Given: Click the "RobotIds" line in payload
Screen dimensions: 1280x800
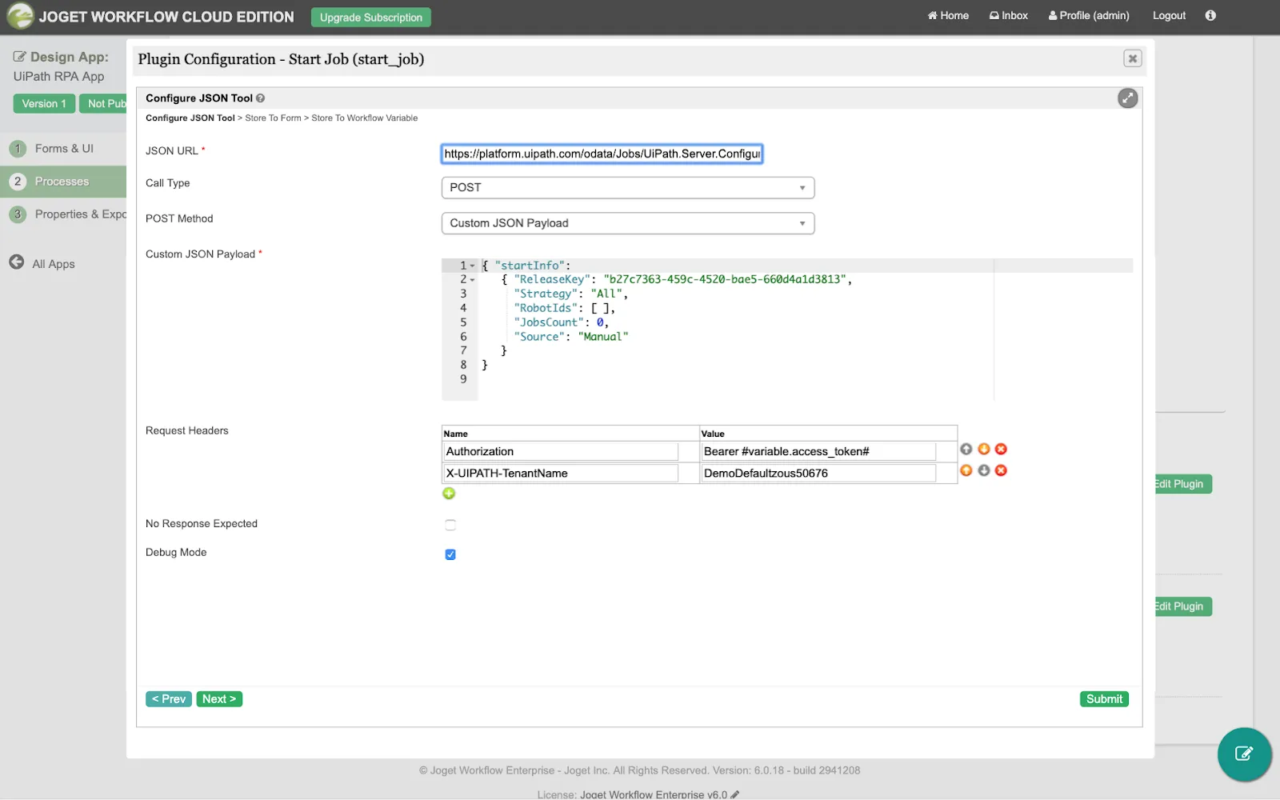Looking at the screenshot, I should pyautogui.click(x=564, y=308).
